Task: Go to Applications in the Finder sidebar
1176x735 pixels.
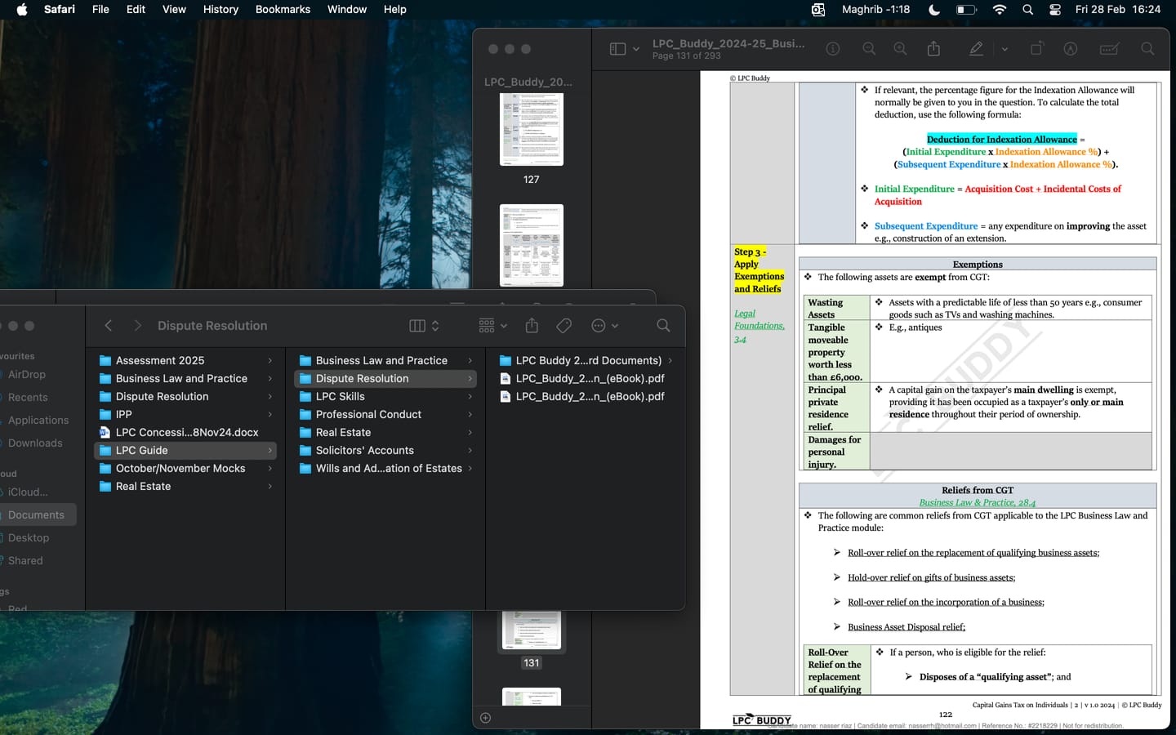Action: coord(38,421)
